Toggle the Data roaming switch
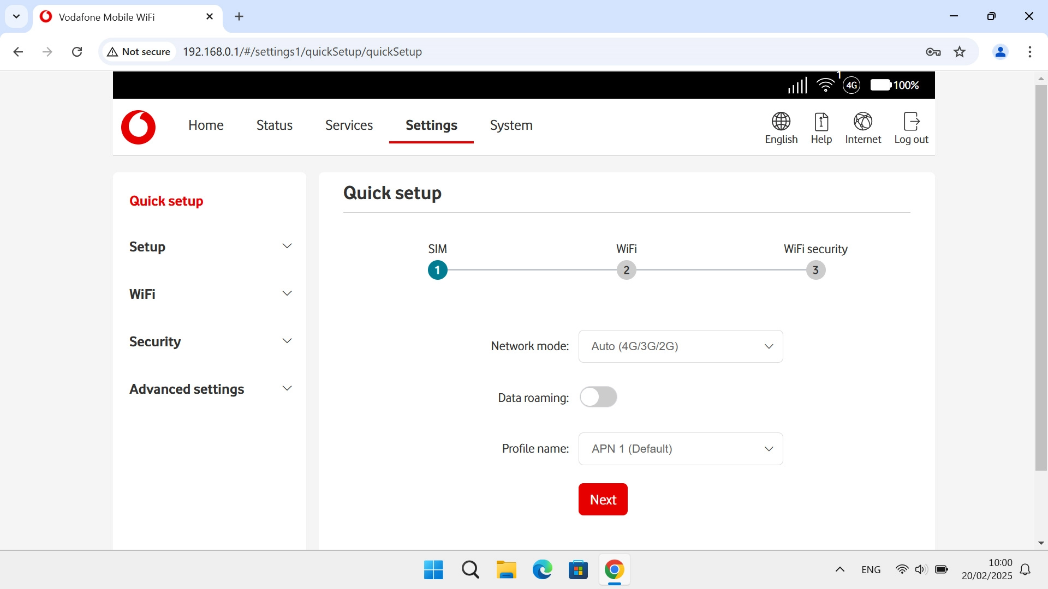 (598, 397)
